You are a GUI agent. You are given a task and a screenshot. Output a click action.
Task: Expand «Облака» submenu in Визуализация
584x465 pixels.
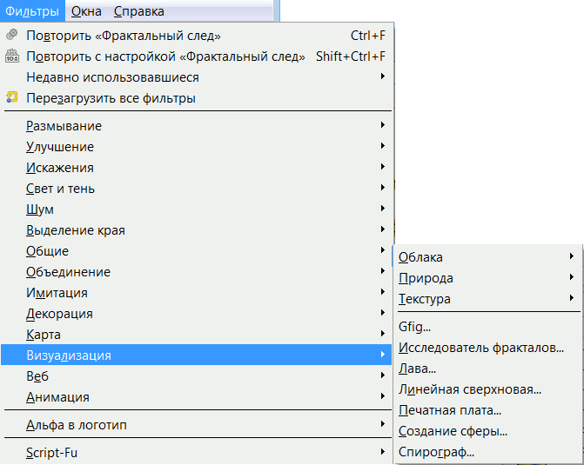420,257
